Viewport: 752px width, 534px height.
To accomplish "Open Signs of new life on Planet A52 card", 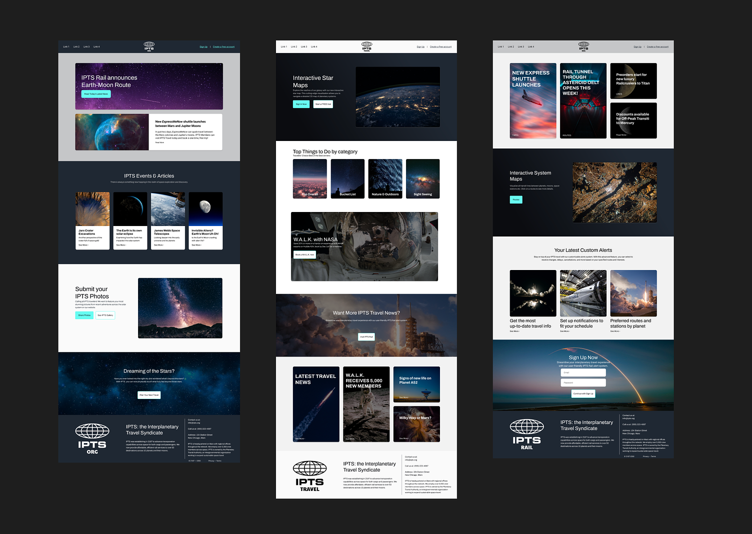I will [417, 384].
